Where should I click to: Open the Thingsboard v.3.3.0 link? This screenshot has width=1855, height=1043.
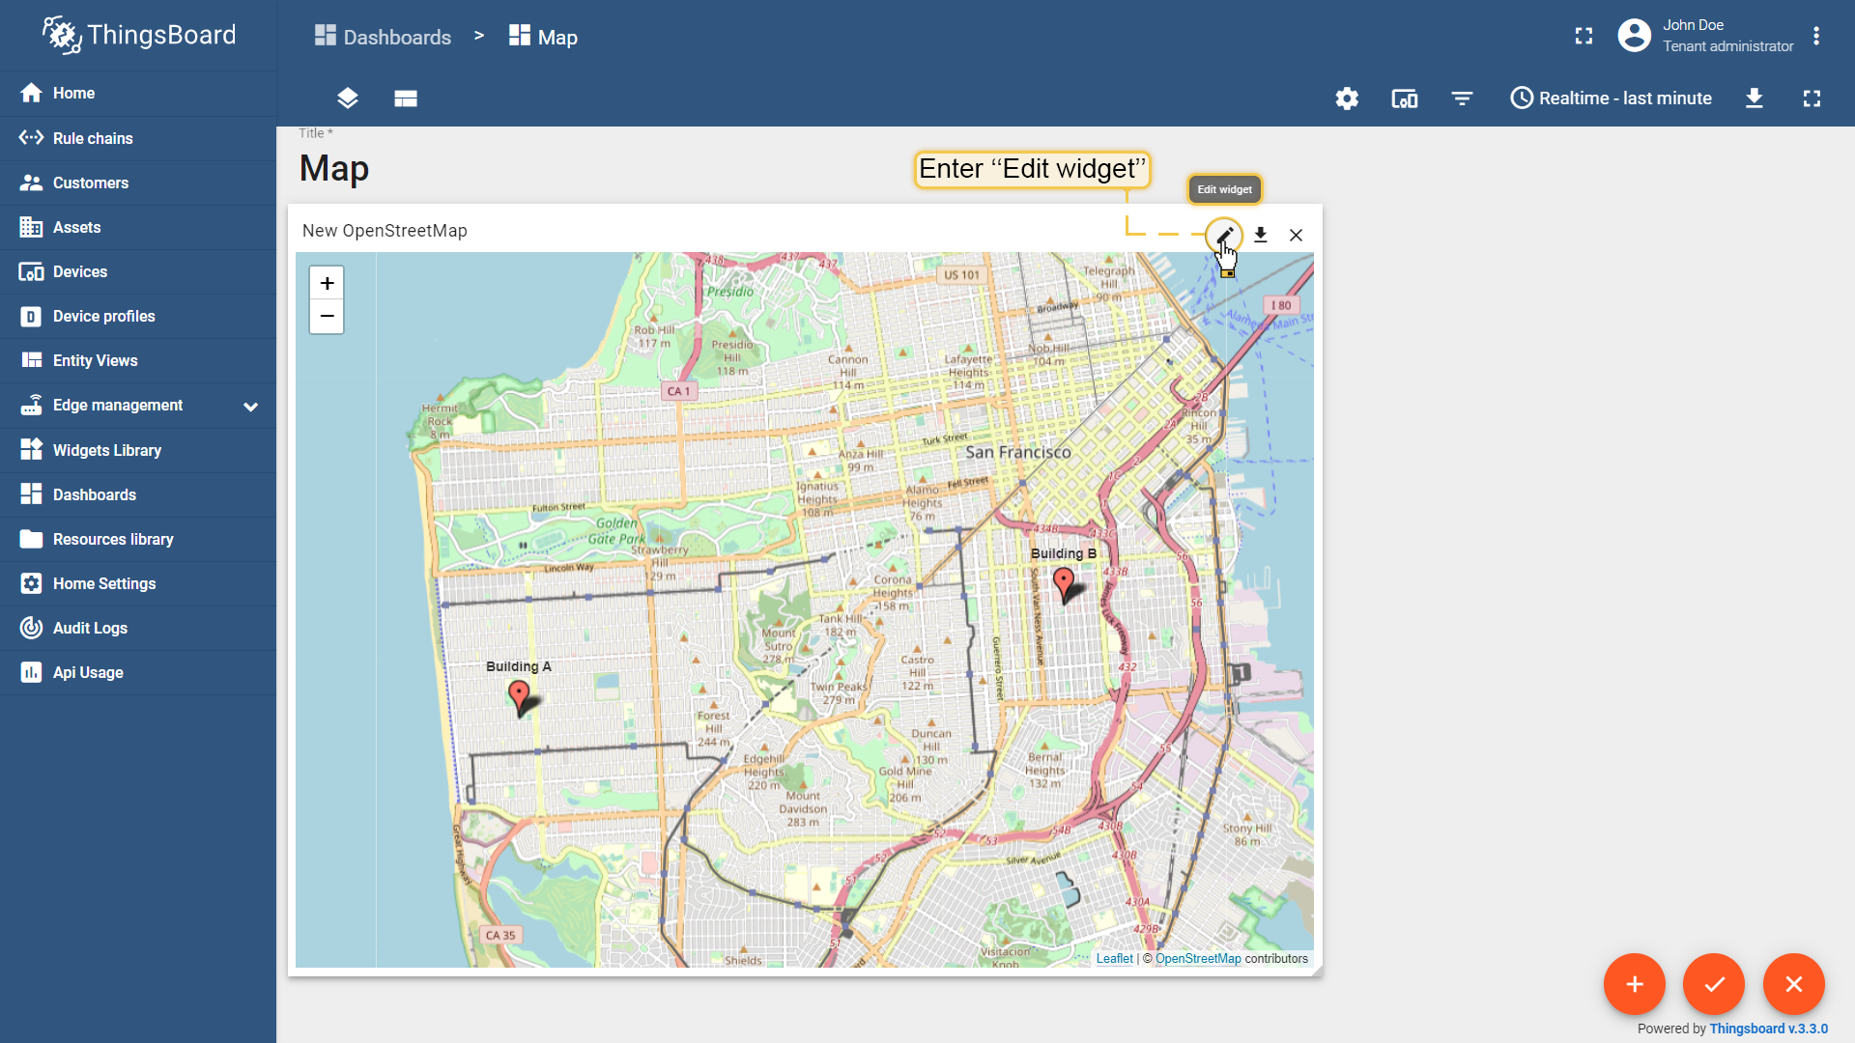coord(1768,1029)
